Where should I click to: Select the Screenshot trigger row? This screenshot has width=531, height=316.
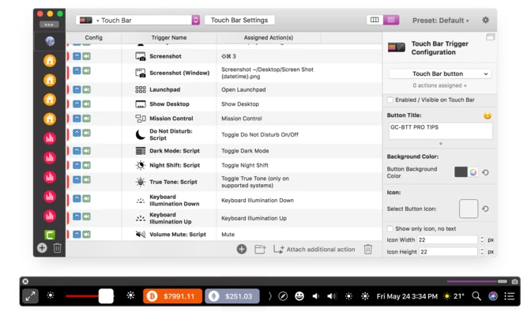pyautogui.click(x=224, y=56)
